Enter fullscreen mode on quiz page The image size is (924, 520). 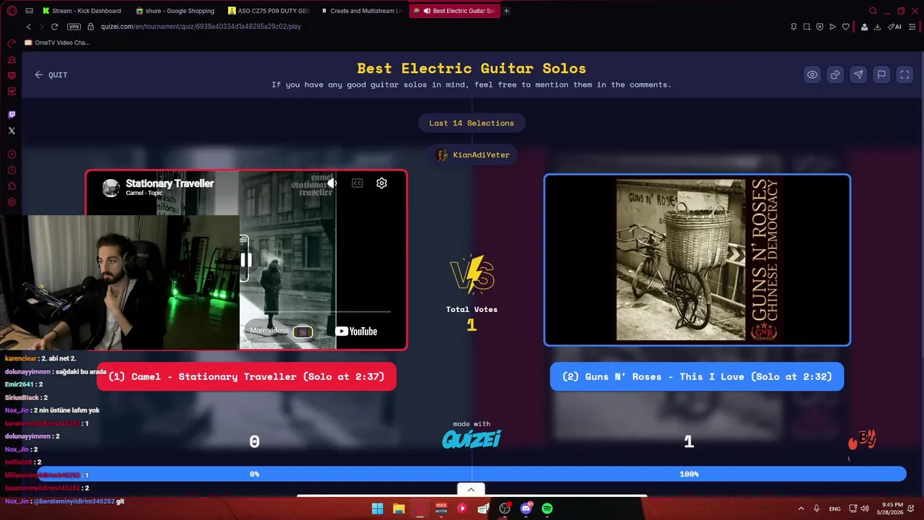905,75
